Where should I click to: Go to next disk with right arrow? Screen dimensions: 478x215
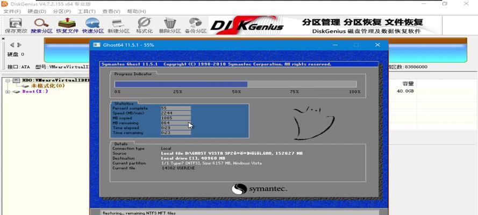click(19, 45)
